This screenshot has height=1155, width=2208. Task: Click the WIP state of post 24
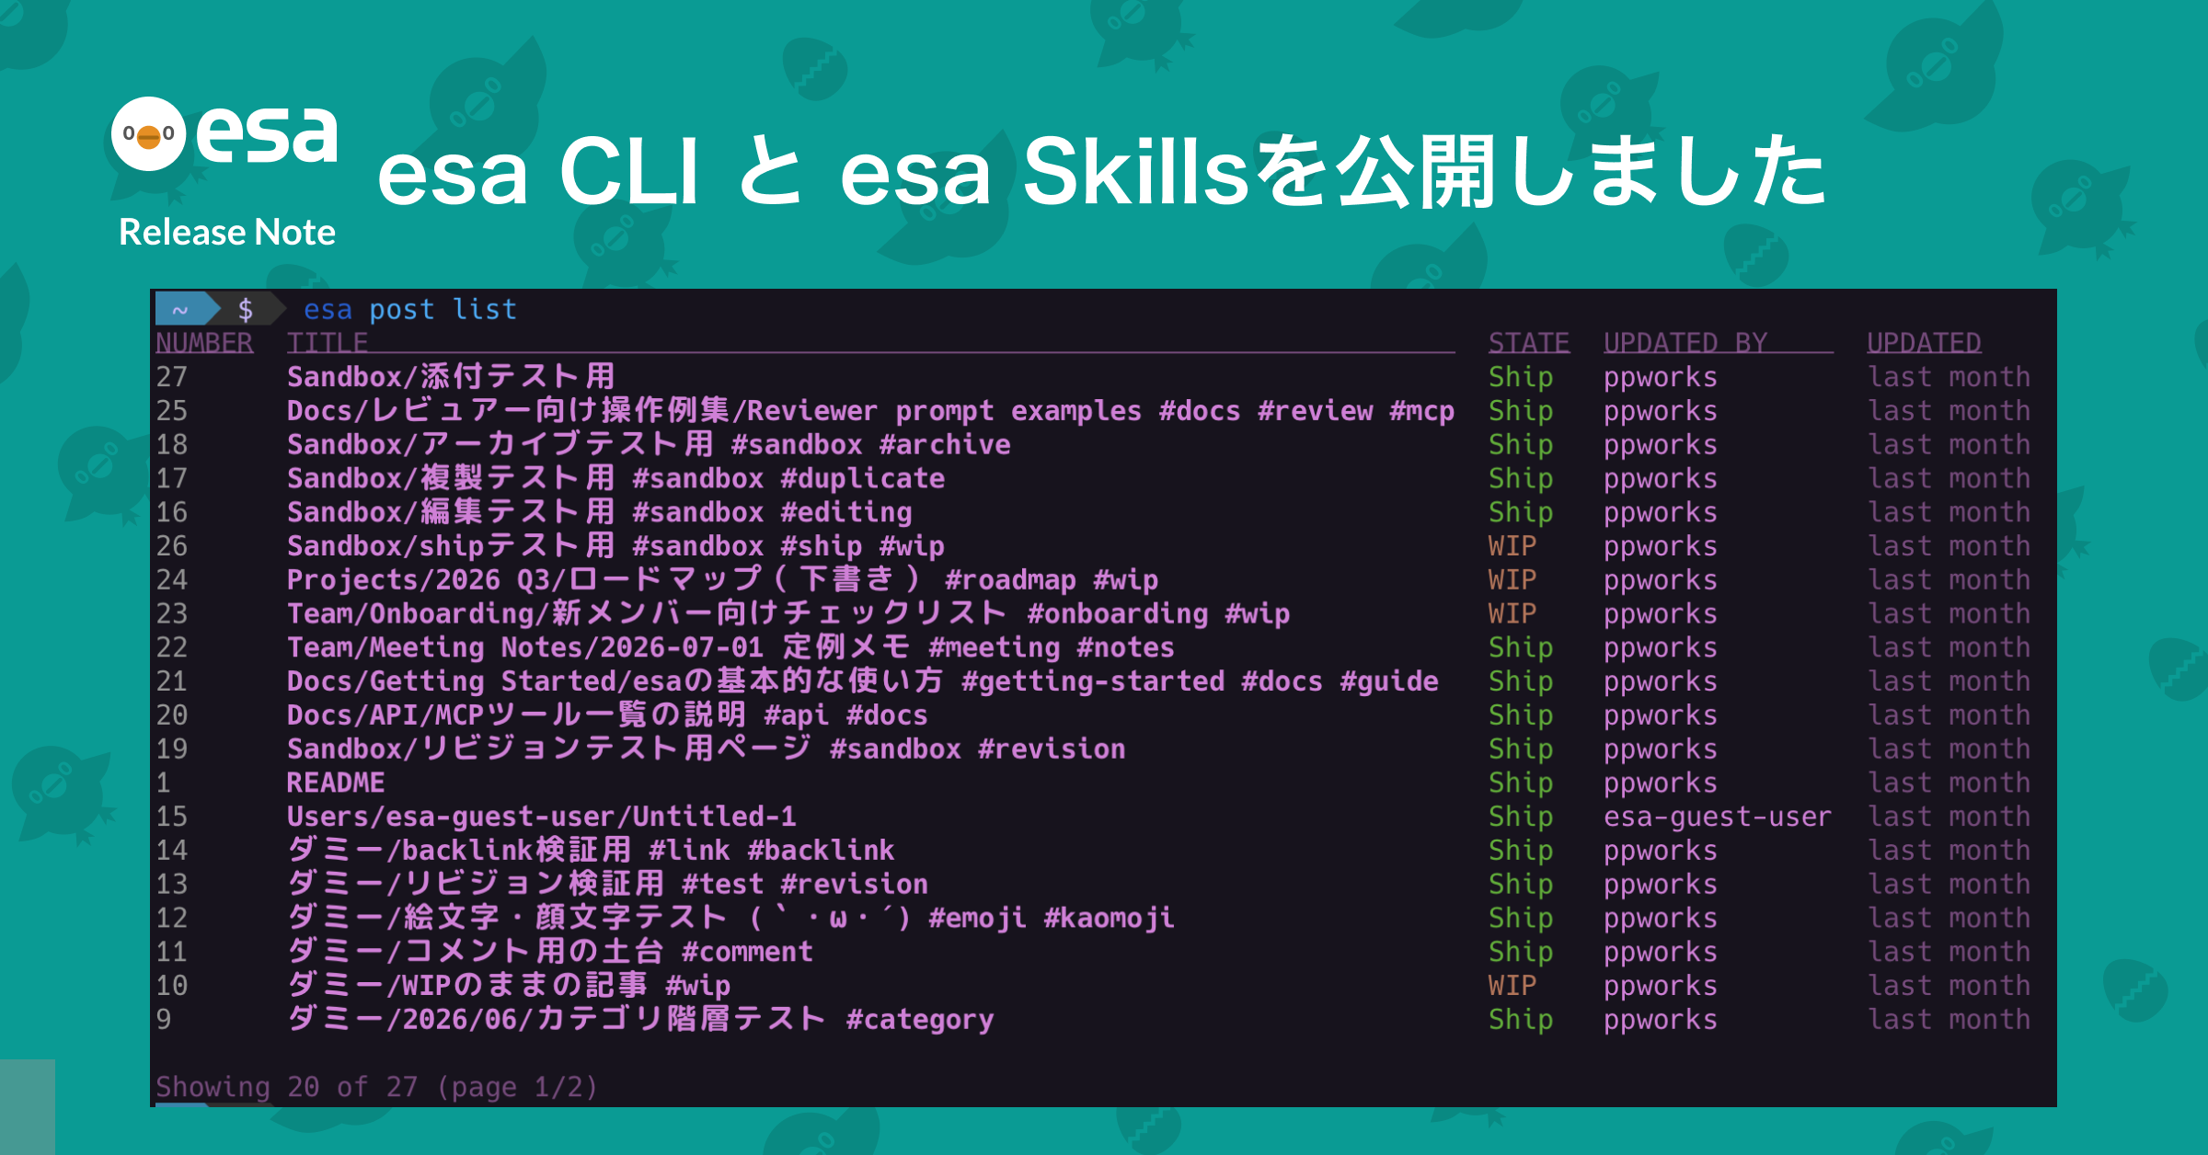tap(1512, 580)
